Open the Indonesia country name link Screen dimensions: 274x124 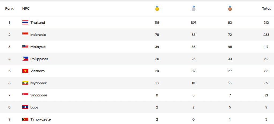coord(38,35)
